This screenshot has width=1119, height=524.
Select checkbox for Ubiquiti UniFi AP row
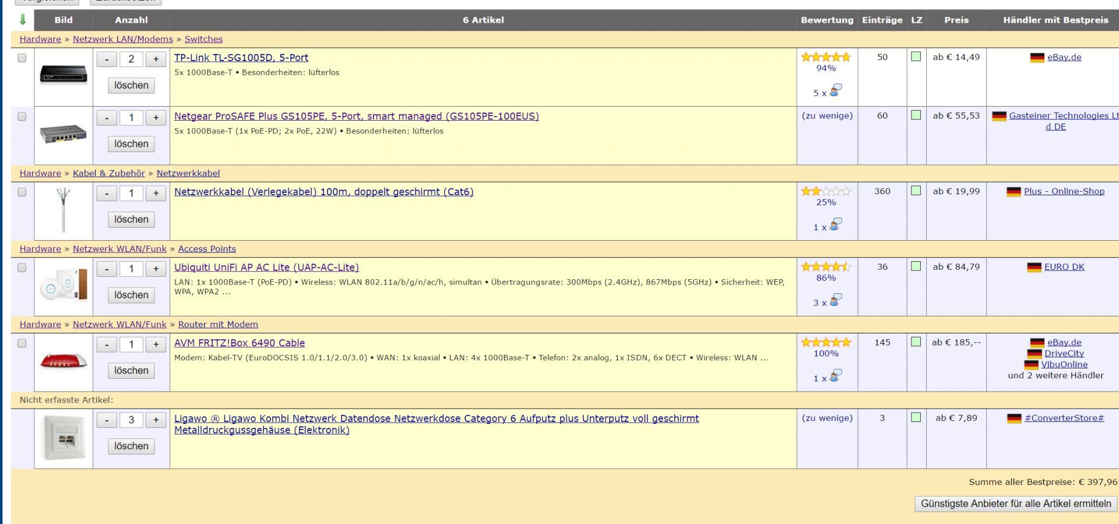(x=22, y=268)
